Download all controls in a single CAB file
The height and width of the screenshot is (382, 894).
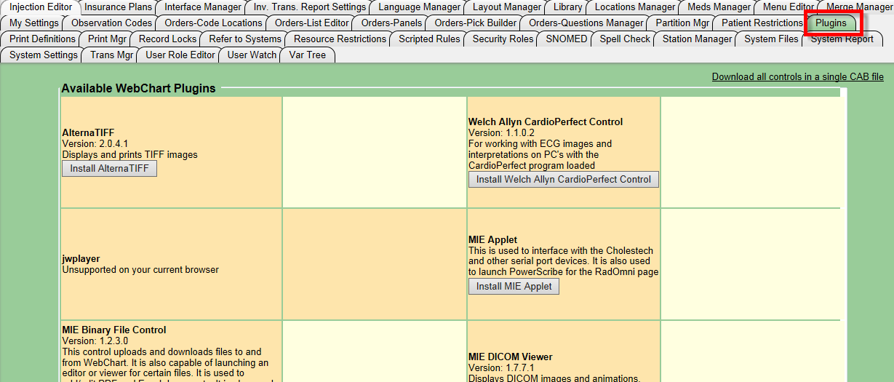(797, 76)
